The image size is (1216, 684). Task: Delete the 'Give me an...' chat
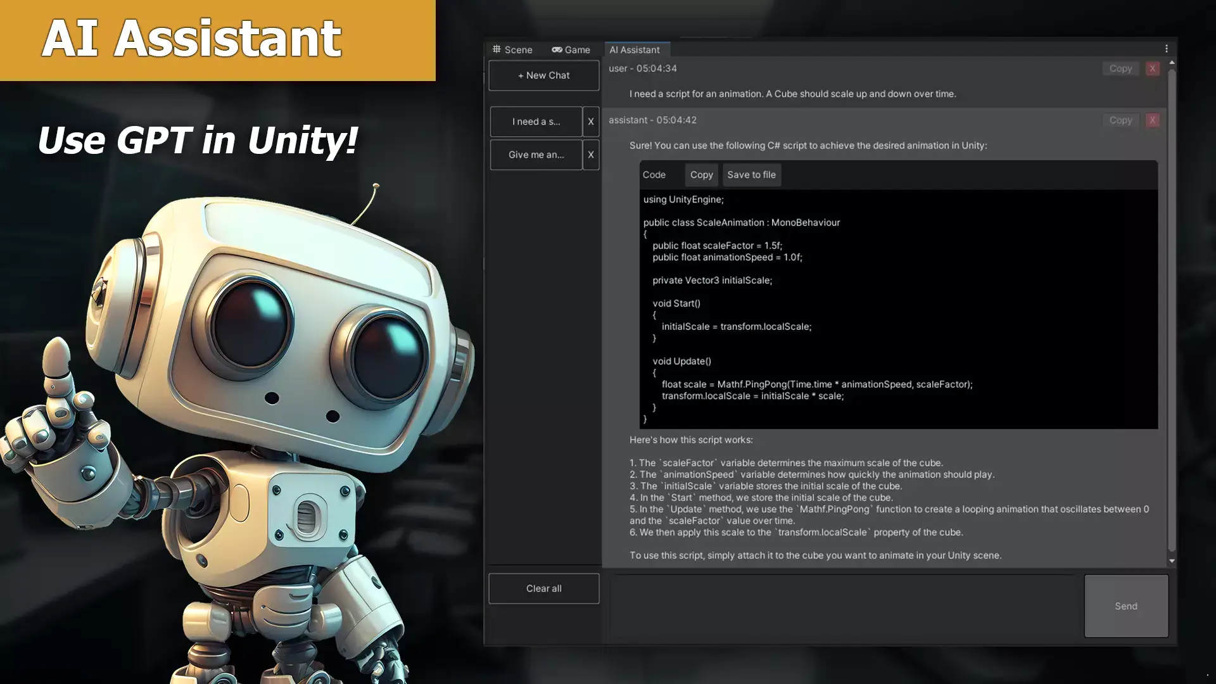pos(591,155)
